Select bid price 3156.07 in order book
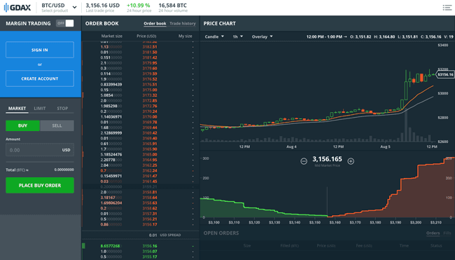The width and height of the screenshot is (455, 260). 150,252
